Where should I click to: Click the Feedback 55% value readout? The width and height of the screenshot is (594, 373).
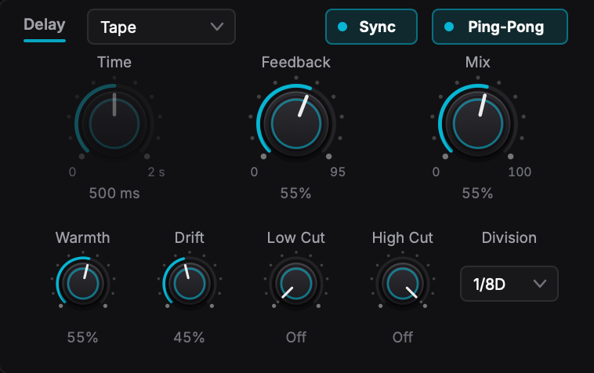point(296,194)
